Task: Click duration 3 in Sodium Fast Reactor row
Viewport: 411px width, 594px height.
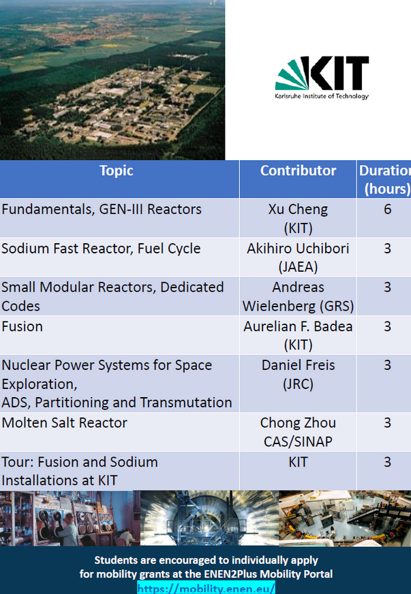Action: tap(384, 257)
